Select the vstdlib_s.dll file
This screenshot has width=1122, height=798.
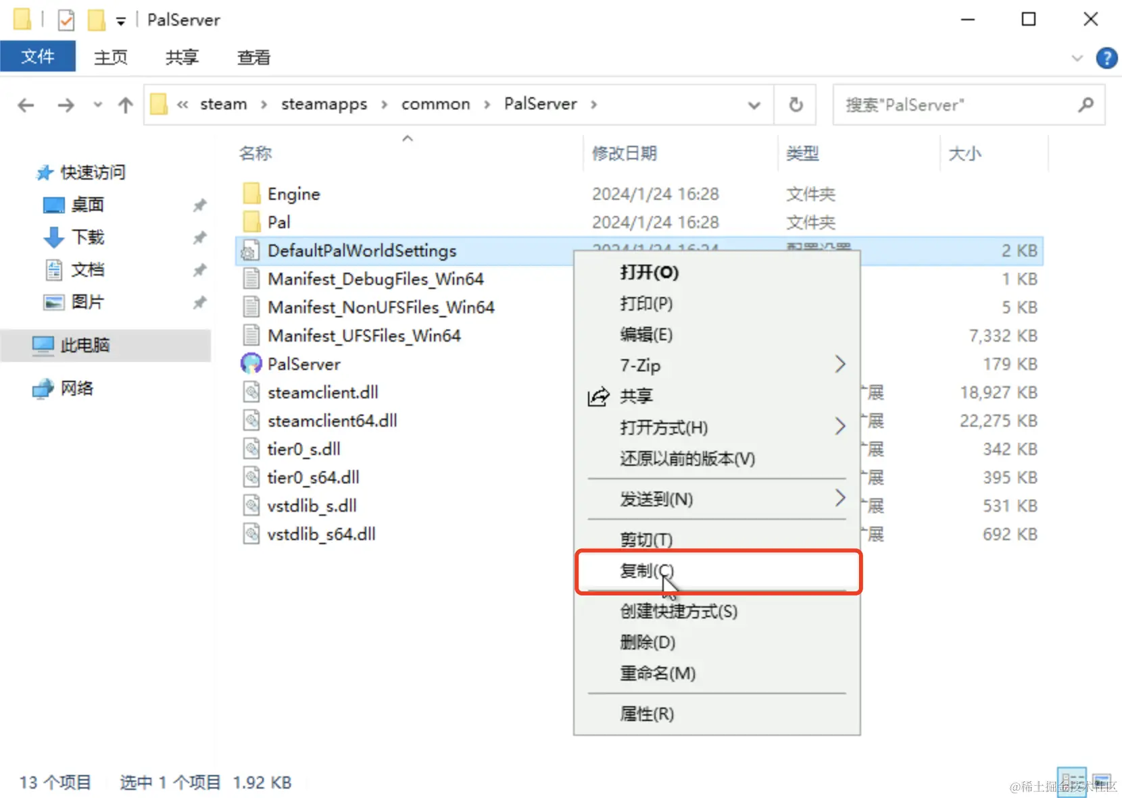[312, 506]
